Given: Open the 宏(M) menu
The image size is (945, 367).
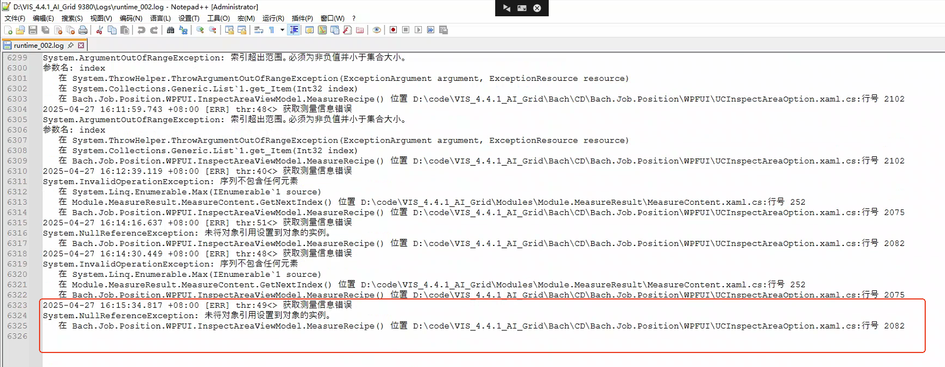Looking at the screenshot, I should tap(246, 18).
